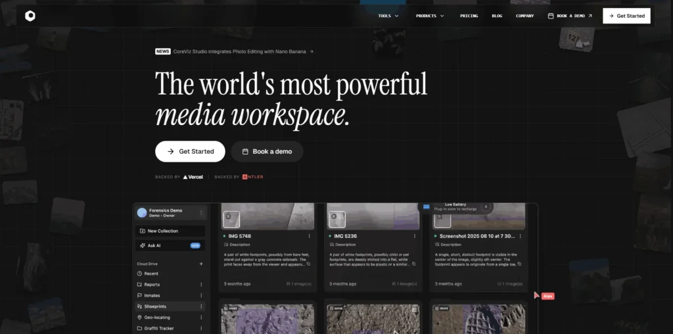Image resolution: width=673 pixels, height=334 pixels.
Task: Open the Blog menu item
Action: [x=497, y=16]
